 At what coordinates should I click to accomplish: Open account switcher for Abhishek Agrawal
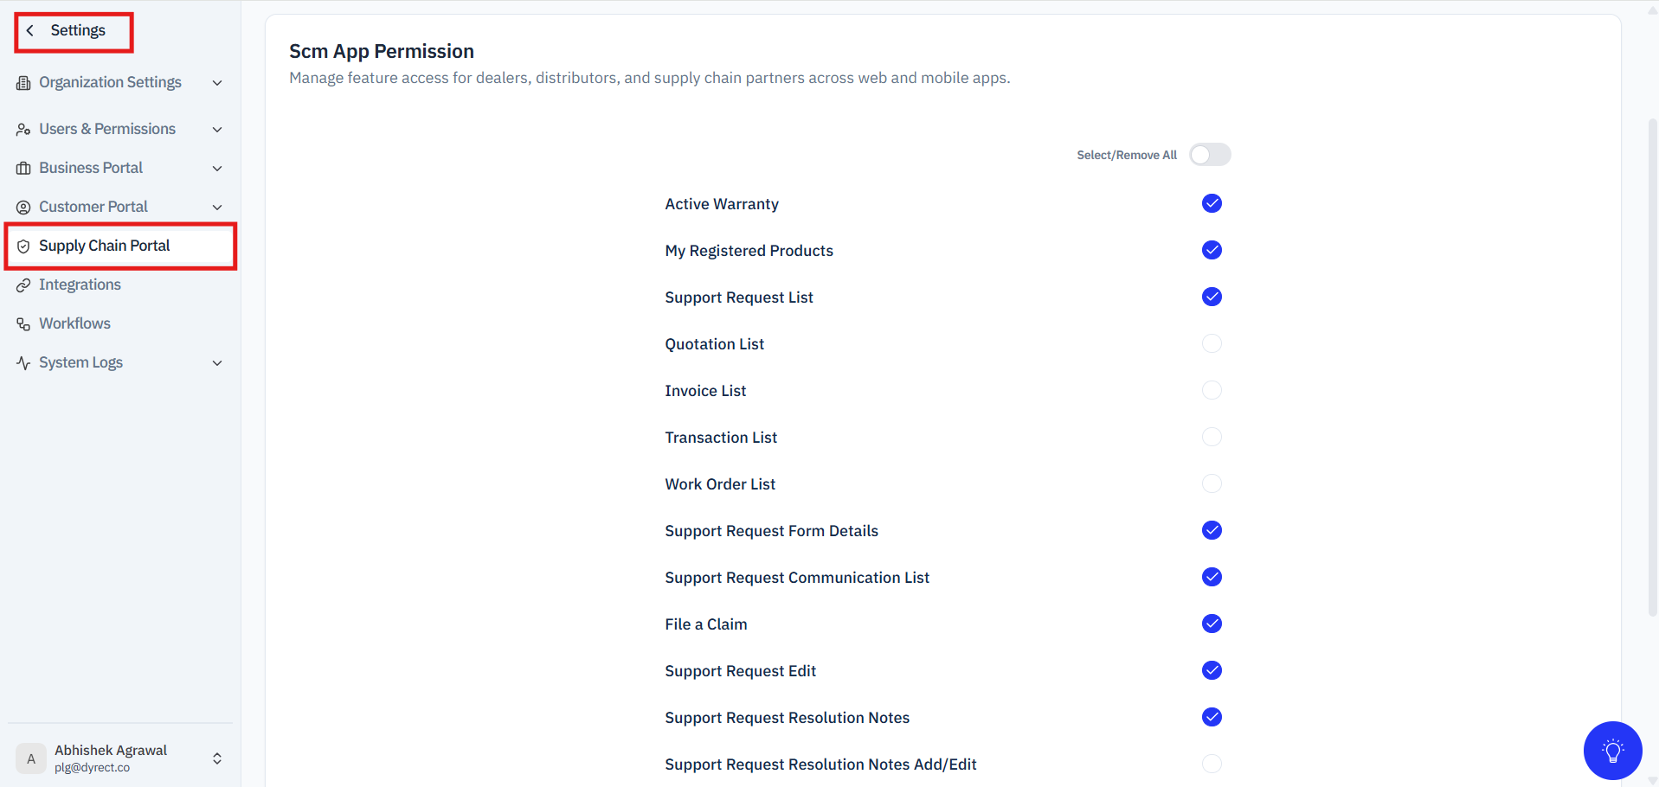click(x=120, y=758)
